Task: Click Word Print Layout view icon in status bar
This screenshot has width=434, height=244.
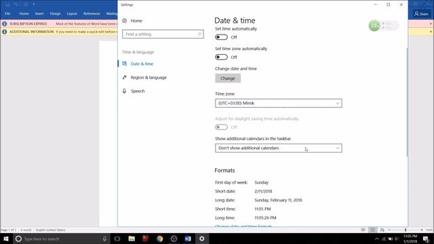Action: coord(372,230)
